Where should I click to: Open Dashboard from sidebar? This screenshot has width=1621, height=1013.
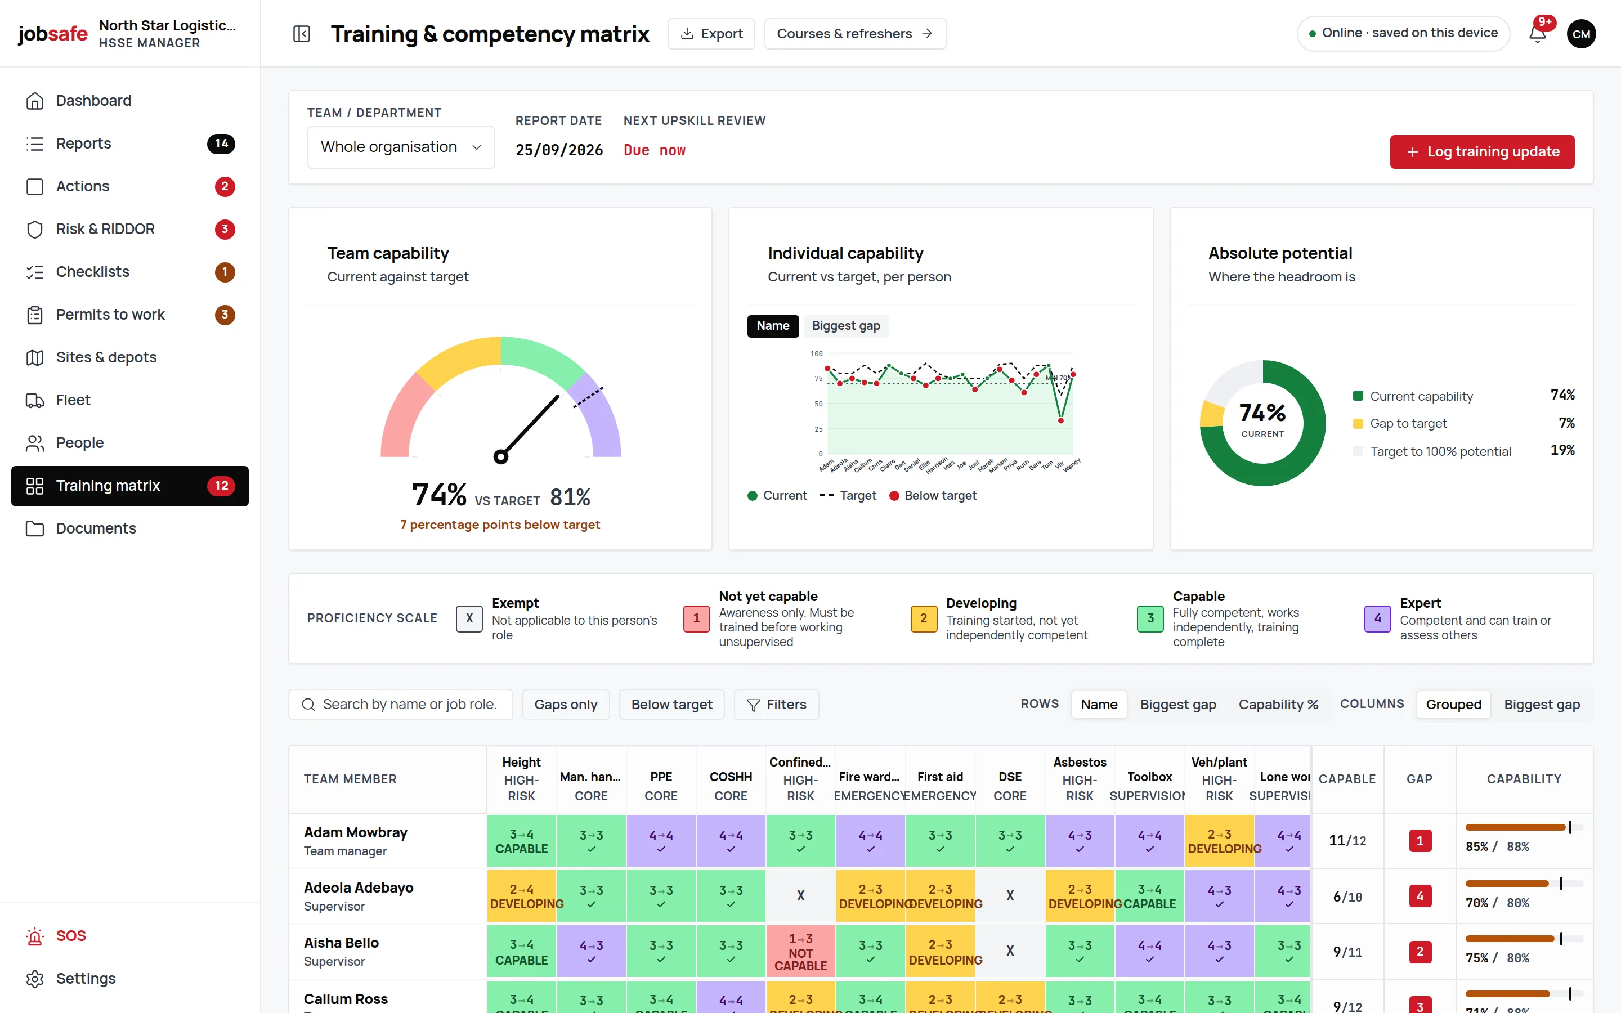coord(130,101)
